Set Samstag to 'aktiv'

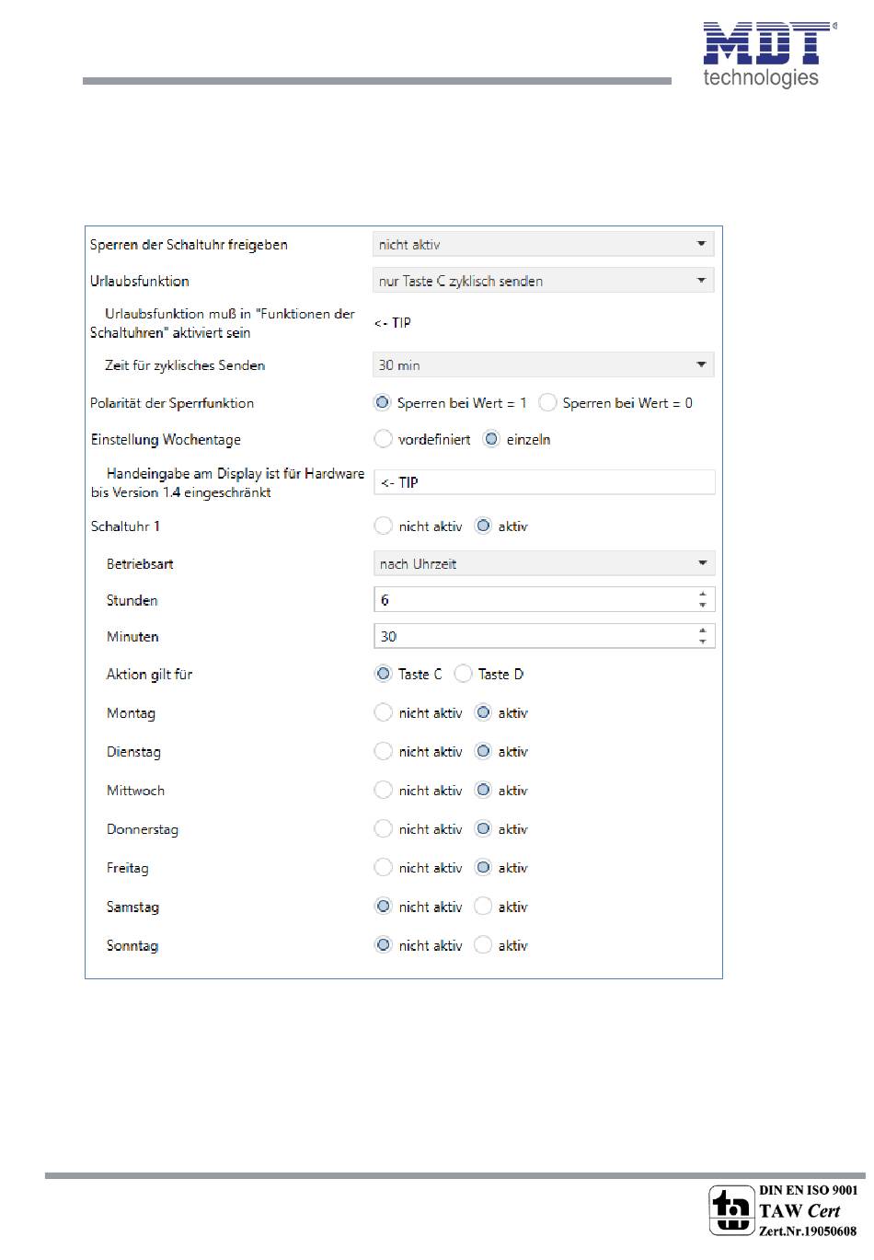click(x=483, y=906)
